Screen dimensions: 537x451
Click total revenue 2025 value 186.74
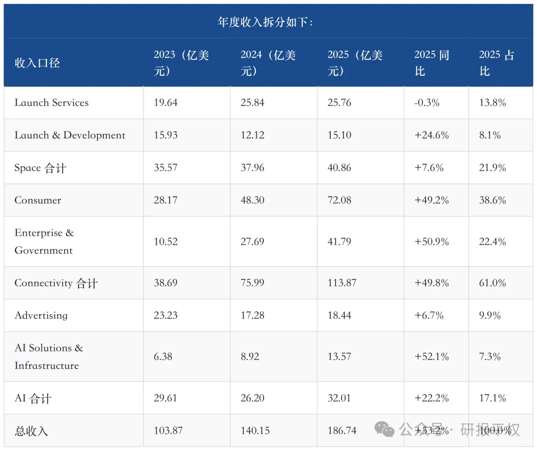342,431
